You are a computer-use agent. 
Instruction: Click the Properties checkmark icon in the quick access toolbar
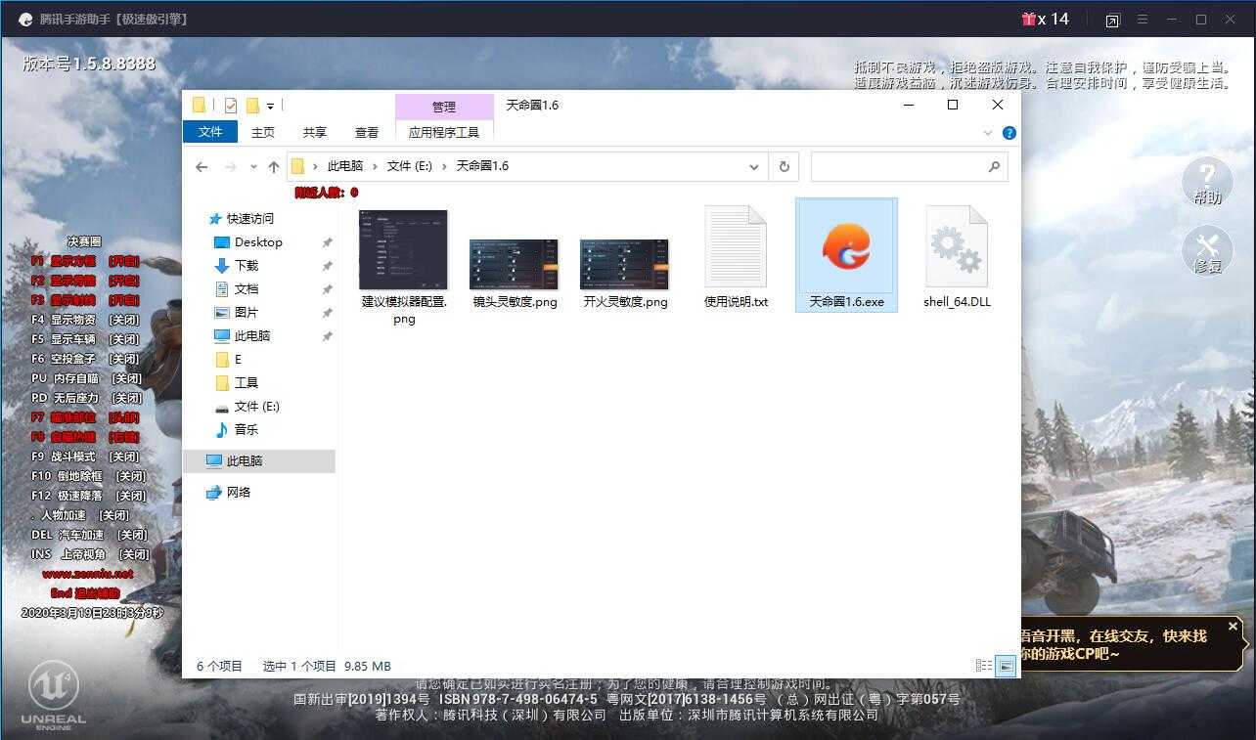[231, 105]
